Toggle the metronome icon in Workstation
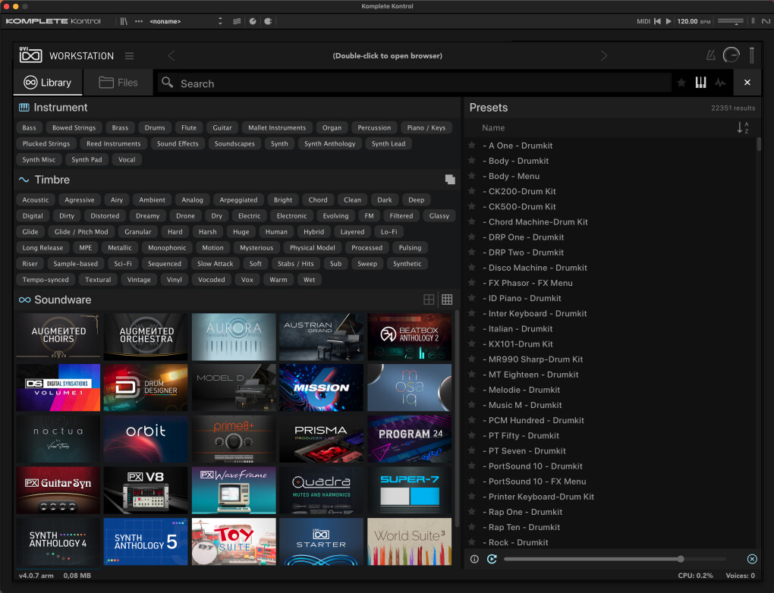774x593 pixels. click(x=711, y=55)
